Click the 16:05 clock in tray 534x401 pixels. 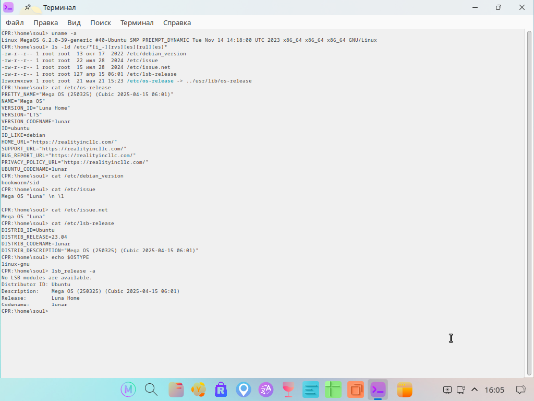coord(494,390)
